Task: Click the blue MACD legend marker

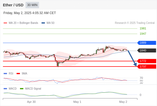Action: pyautogui.click(x=5, y=89)
